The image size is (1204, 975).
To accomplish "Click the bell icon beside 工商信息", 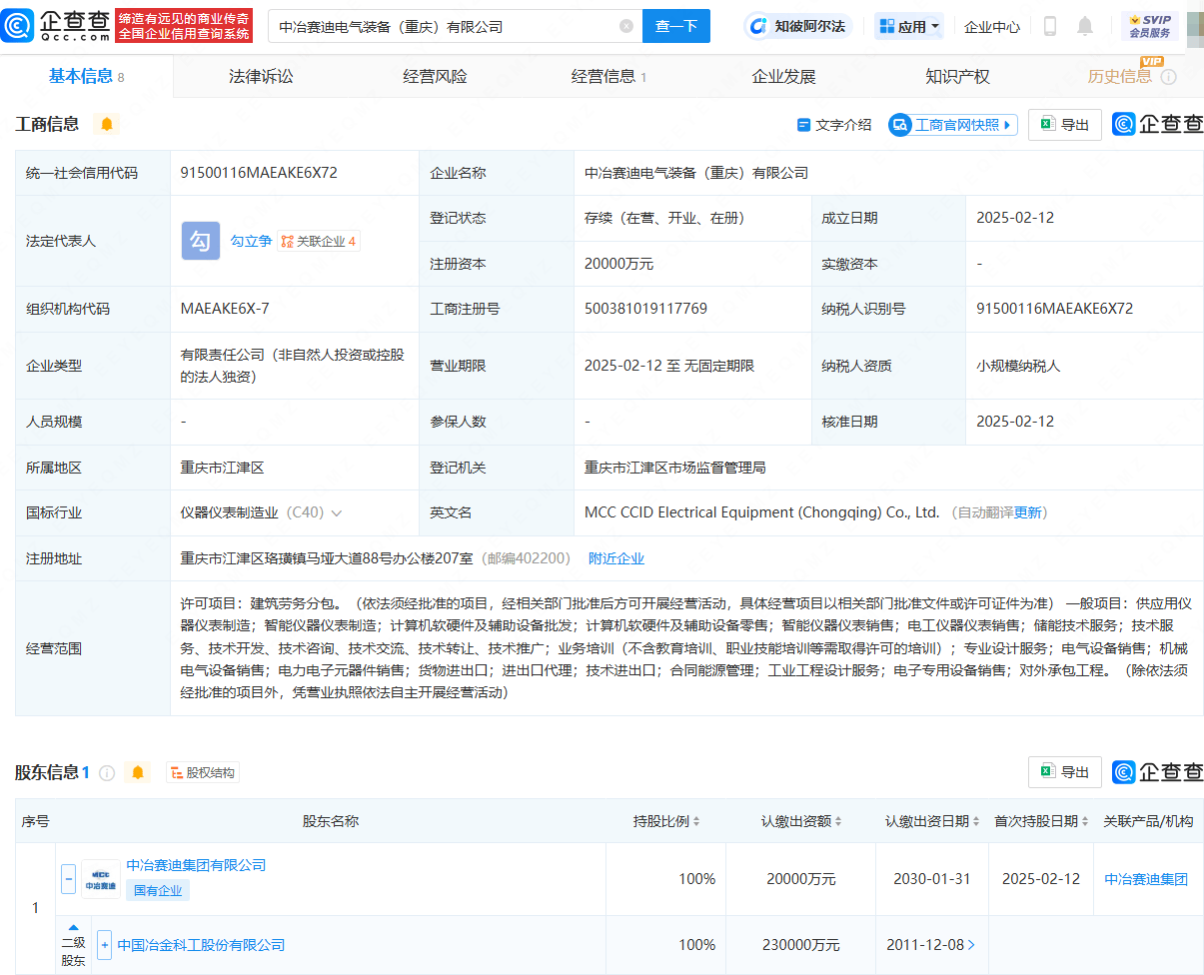I will click(x=106, y=124).
